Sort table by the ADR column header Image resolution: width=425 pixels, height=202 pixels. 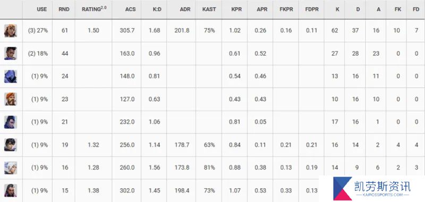(x=184, y=9)
